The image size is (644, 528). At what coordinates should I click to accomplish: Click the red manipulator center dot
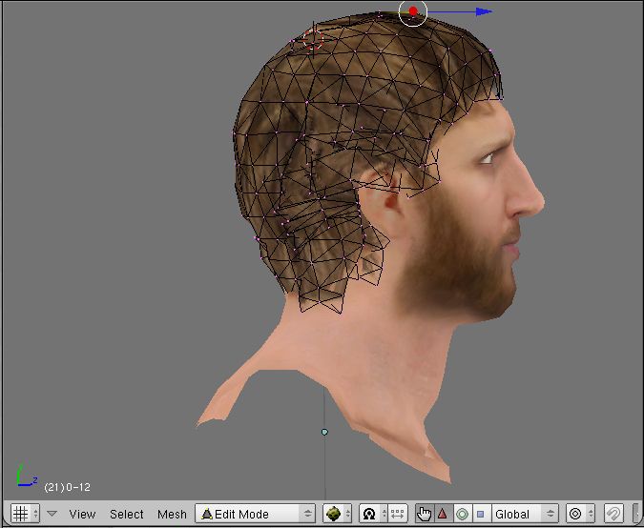(413, 12)
